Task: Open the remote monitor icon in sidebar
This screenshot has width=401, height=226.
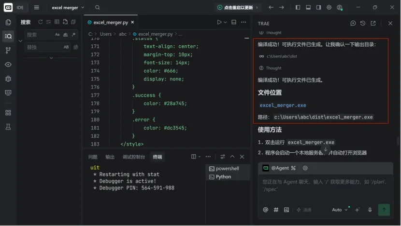Action: (8, 93)
